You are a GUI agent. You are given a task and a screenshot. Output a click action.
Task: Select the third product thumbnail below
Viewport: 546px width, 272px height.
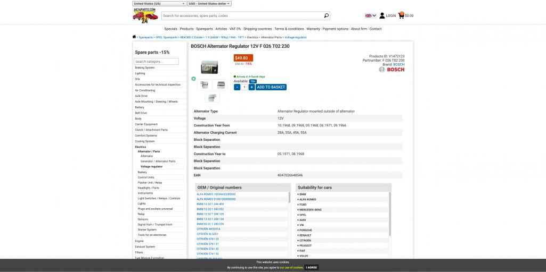point(212,97)
